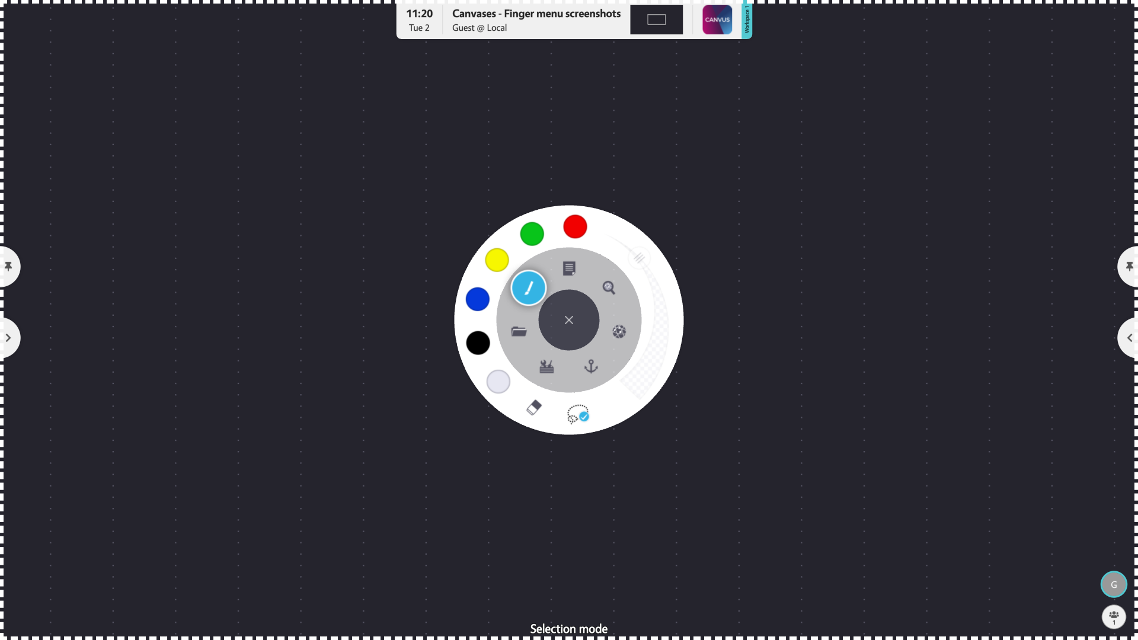This screenshot has height=640, width=1138.
Task: Open the Guest user avatar button
Action: (x=1113, y=584)
